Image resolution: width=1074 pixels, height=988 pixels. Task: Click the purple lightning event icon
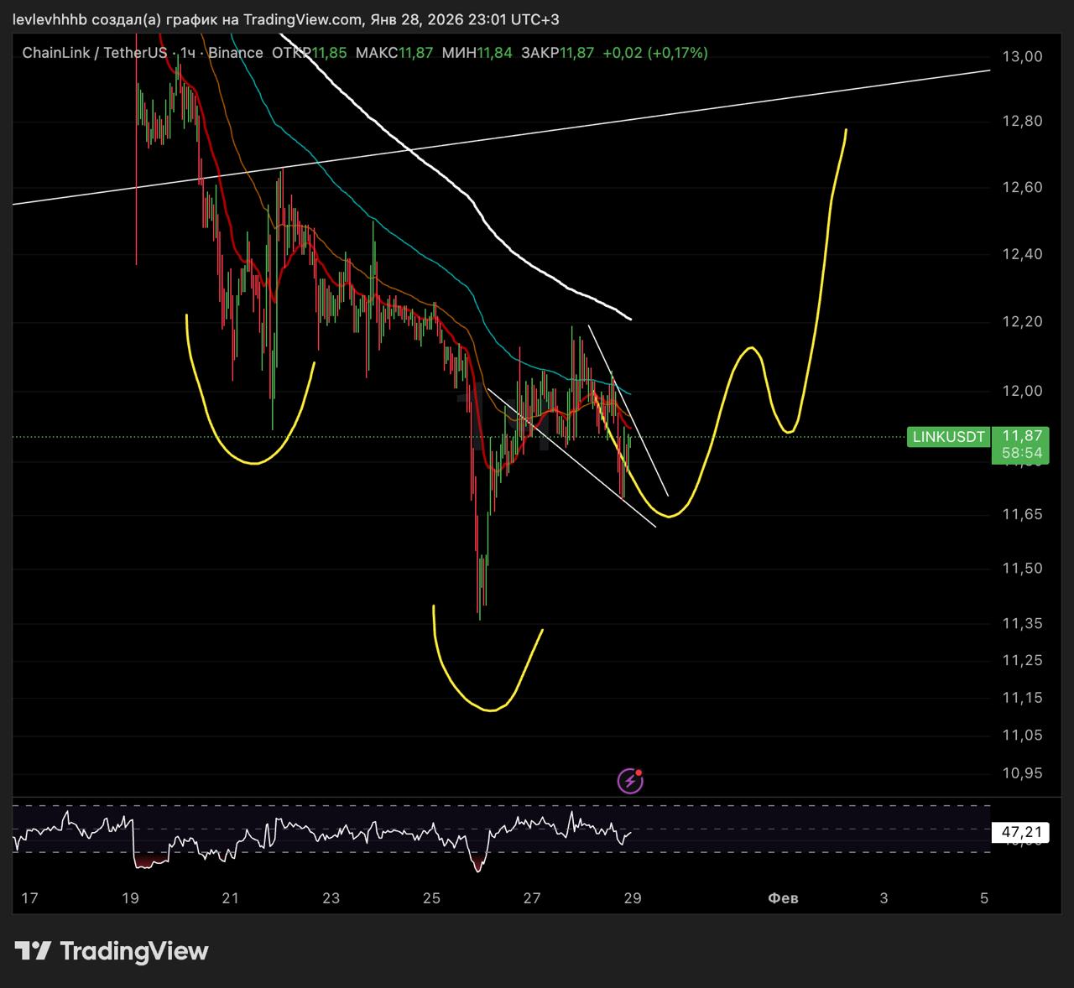coord(630,782)
